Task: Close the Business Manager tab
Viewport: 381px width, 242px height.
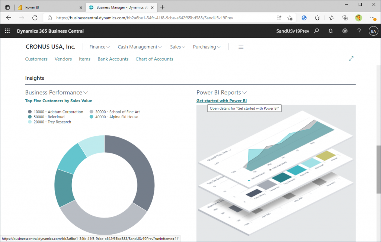Action: point(152,7)
